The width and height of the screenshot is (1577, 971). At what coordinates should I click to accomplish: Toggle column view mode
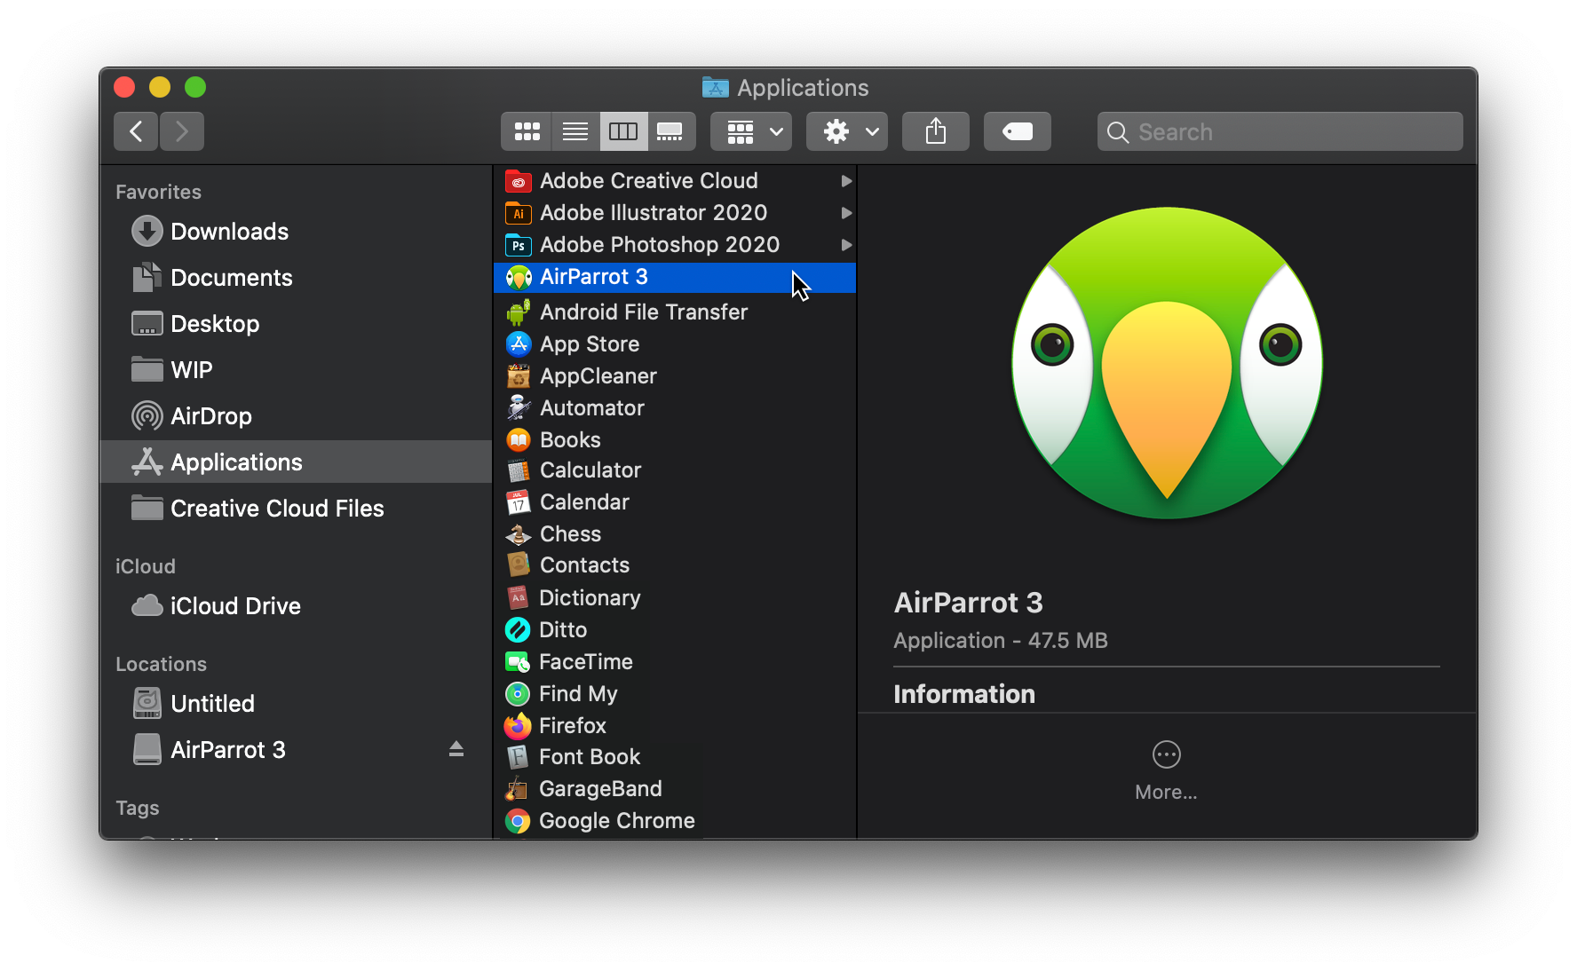[623, 130]
